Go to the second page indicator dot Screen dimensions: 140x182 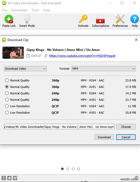pos(68,169)
